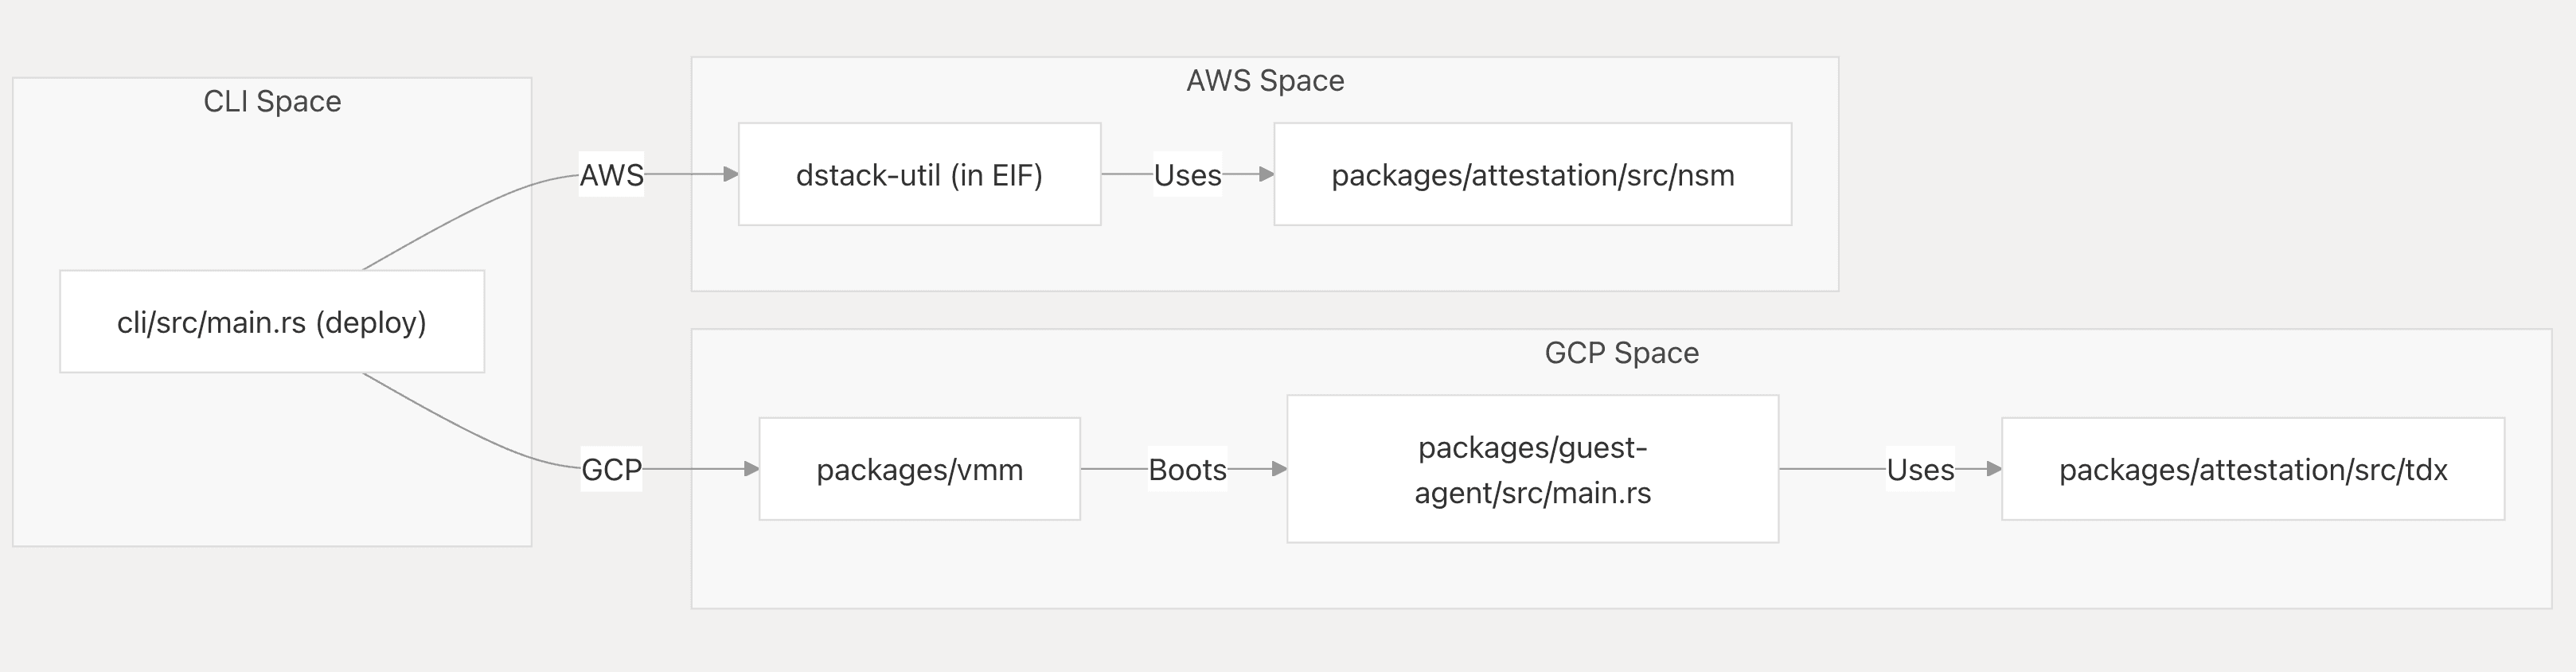Select the CLI Space group title
This screenshot has width=2576, height=672.
click(x=272, y=101)
